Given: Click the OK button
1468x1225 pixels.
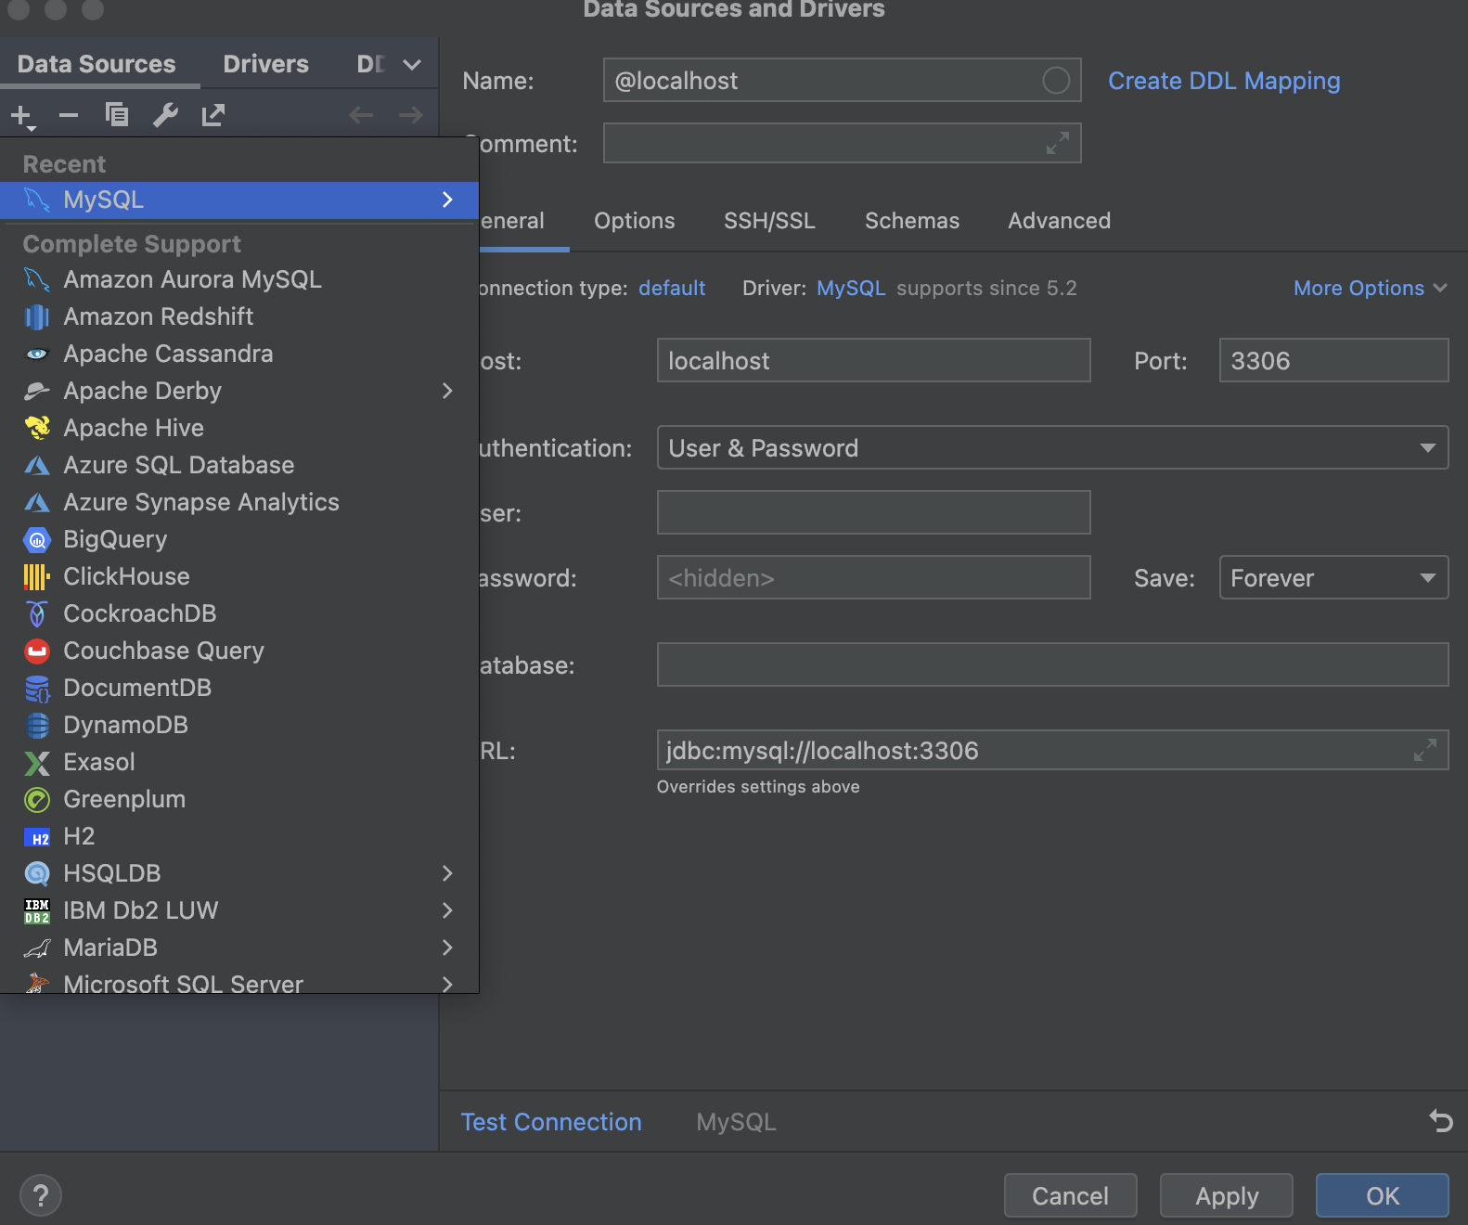Looking at the screenshot, I should (1382, 1195).
